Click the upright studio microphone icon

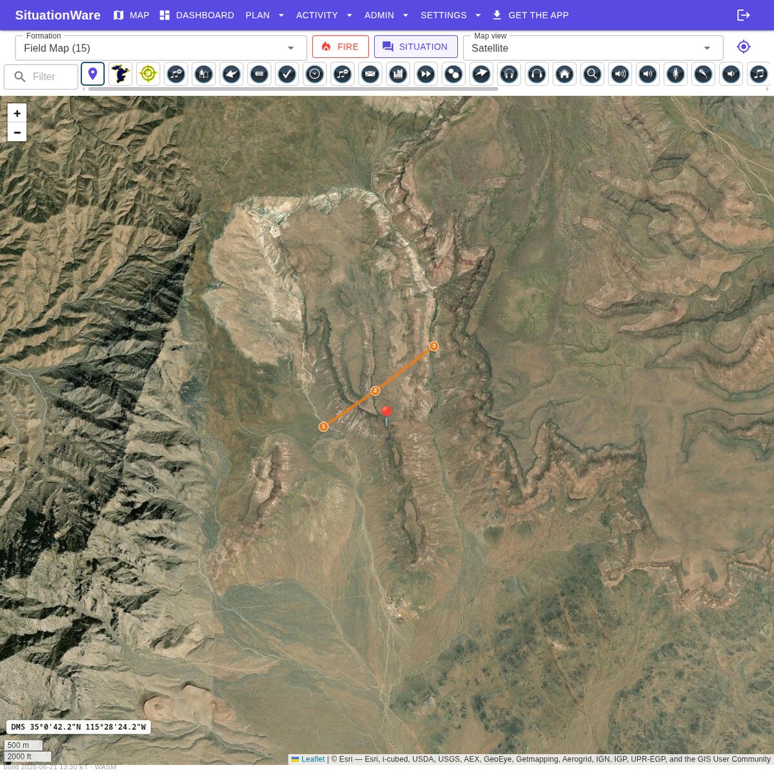[675, 74]
